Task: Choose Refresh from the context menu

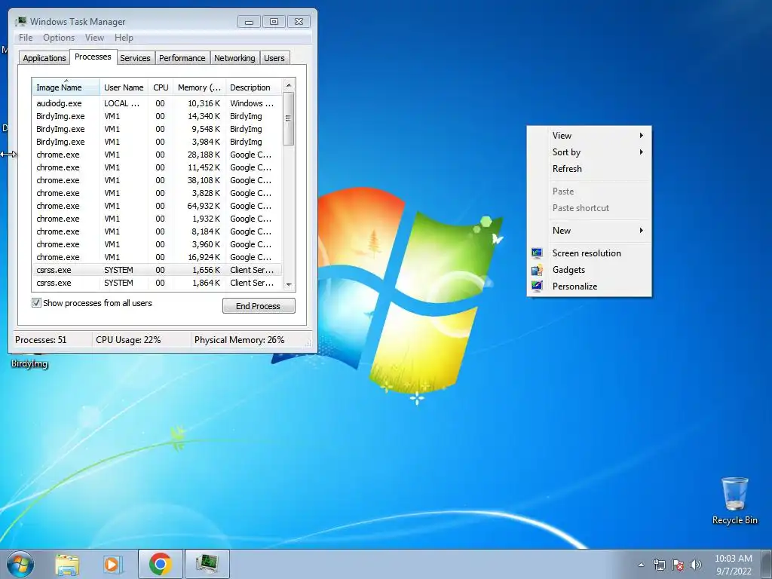Action: (x=589, y=168)
